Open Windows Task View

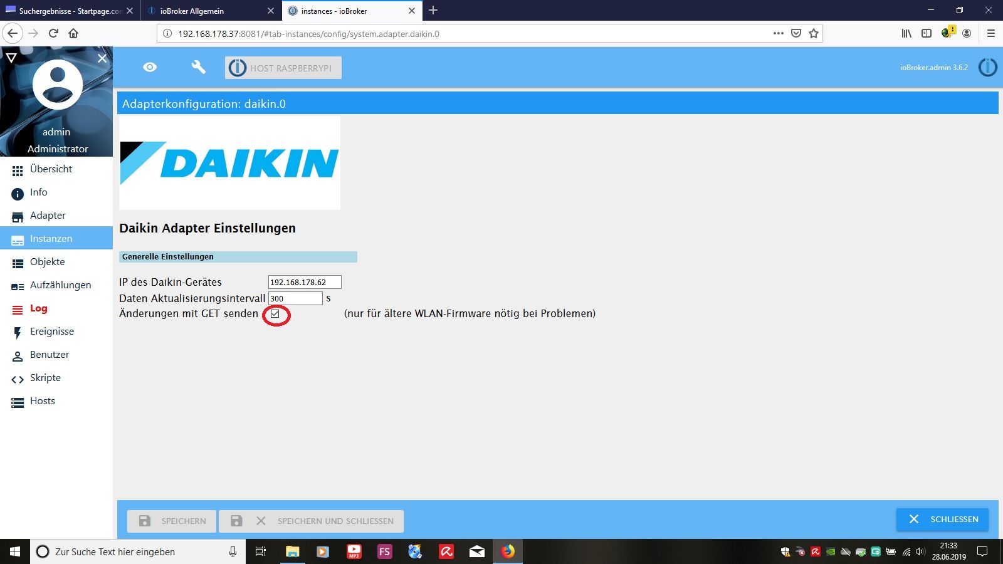tap(261, 551)
